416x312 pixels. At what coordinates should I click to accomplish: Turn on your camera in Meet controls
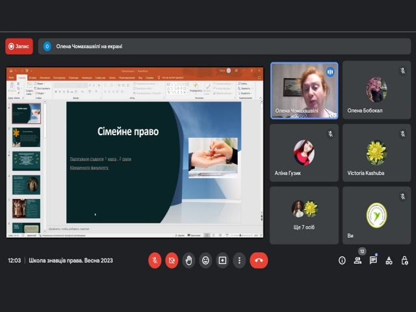pos(172,260)
